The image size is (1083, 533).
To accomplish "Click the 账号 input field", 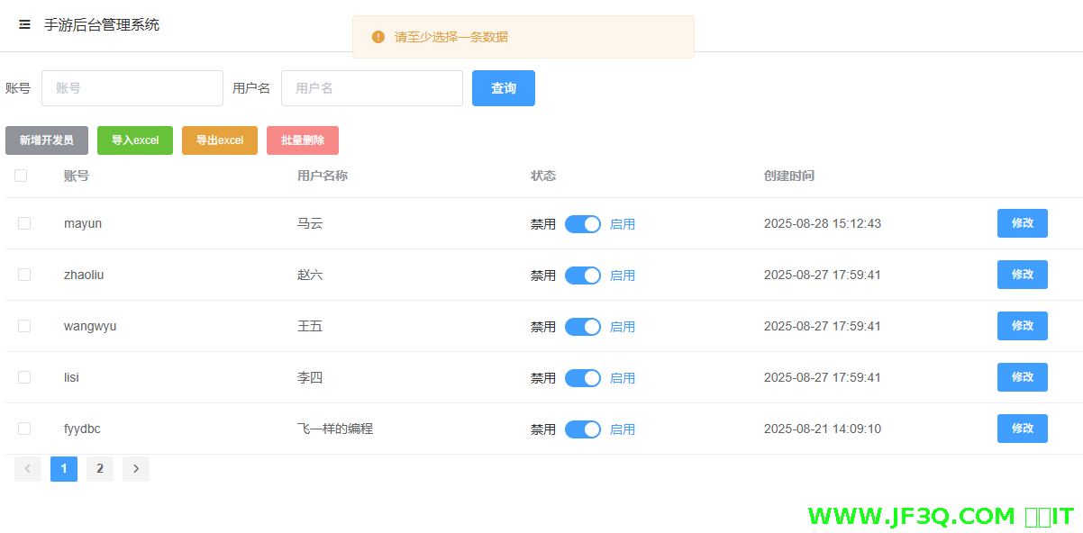I will point(132,87).
